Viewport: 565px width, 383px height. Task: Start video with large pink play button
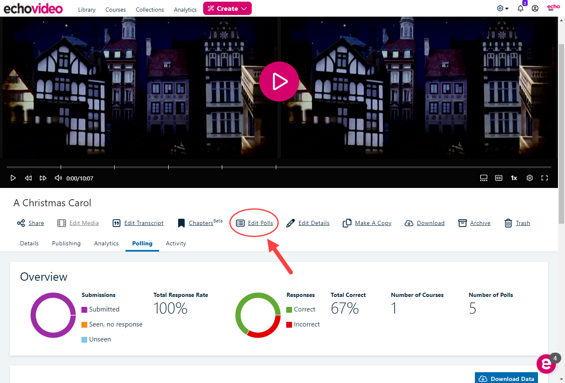[x=279, y=82]
